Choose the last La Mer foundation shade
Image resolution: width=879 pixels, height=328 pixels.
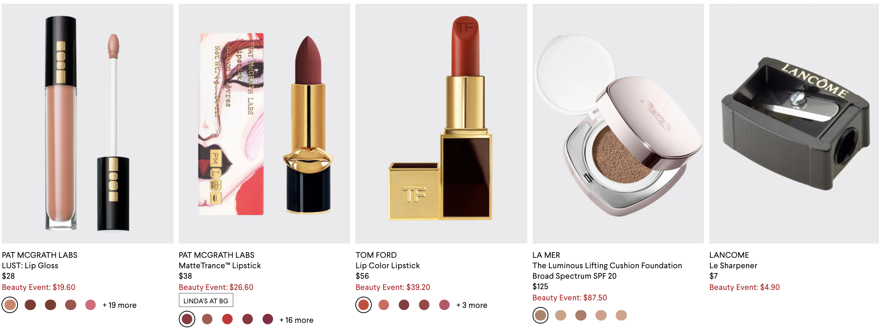click(621, 315)
